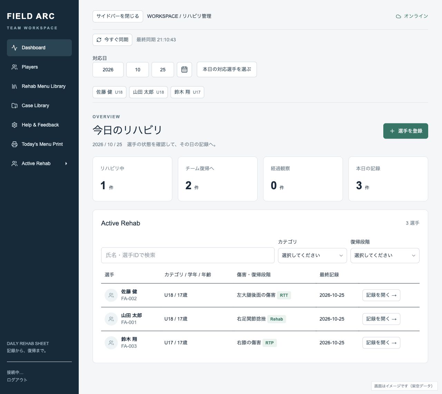Select the 山田 太郎 U18 chip

(148, 92)
